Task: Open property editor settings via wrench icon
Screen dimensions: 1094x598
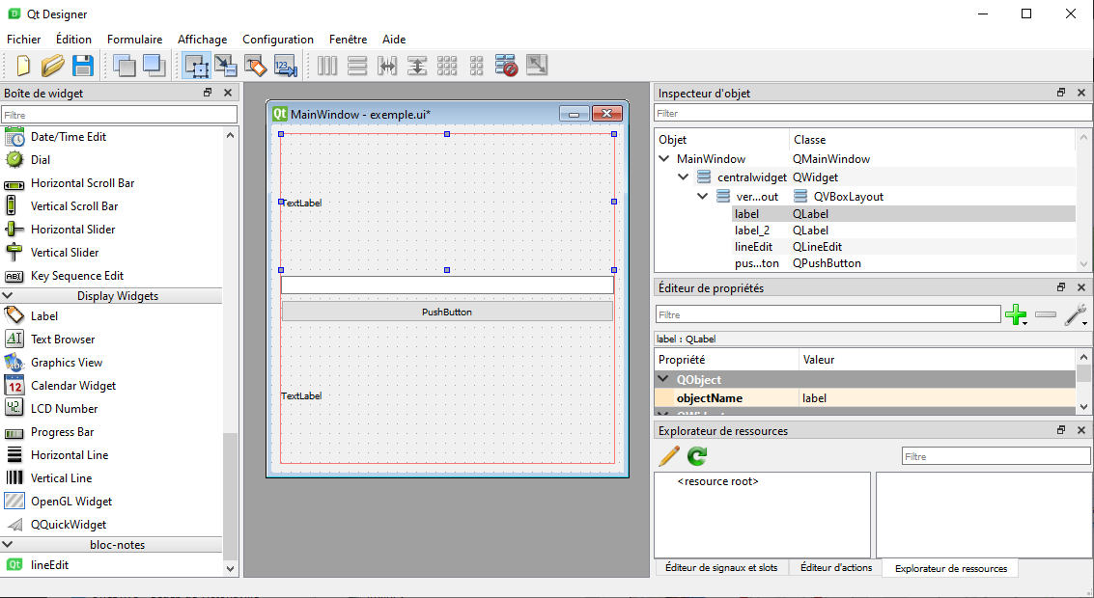Action: coord(1075,315)
